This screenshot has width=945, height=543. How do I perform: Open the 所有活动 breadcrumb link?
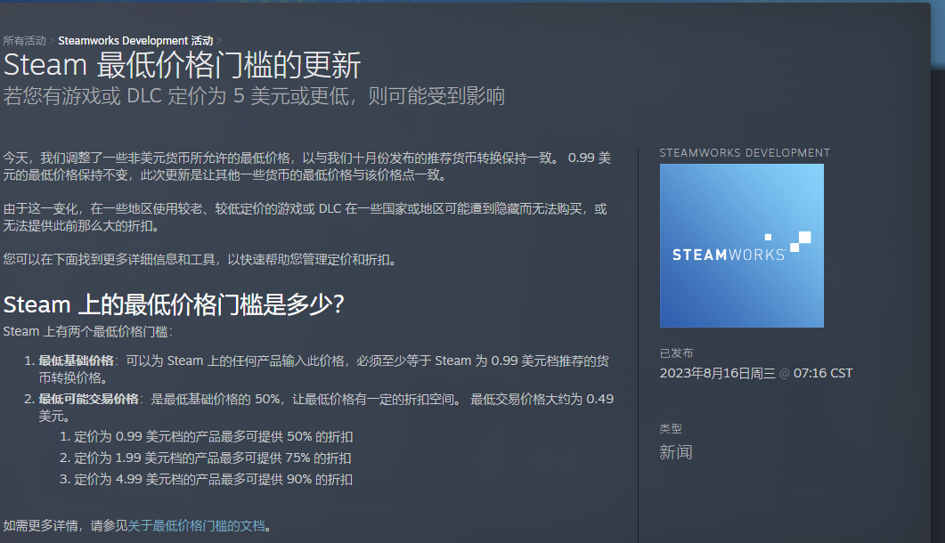pyautogui.click(x=25, y=40)
